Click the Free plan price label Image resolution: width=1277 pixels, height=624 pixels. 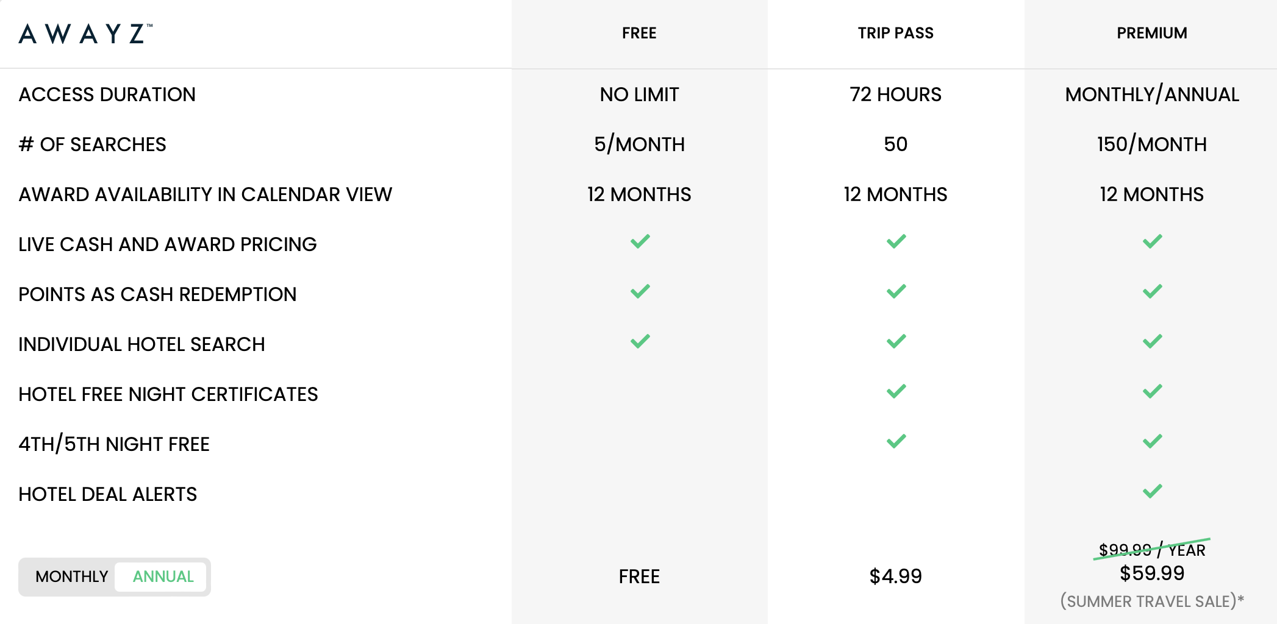click(639, 576)
